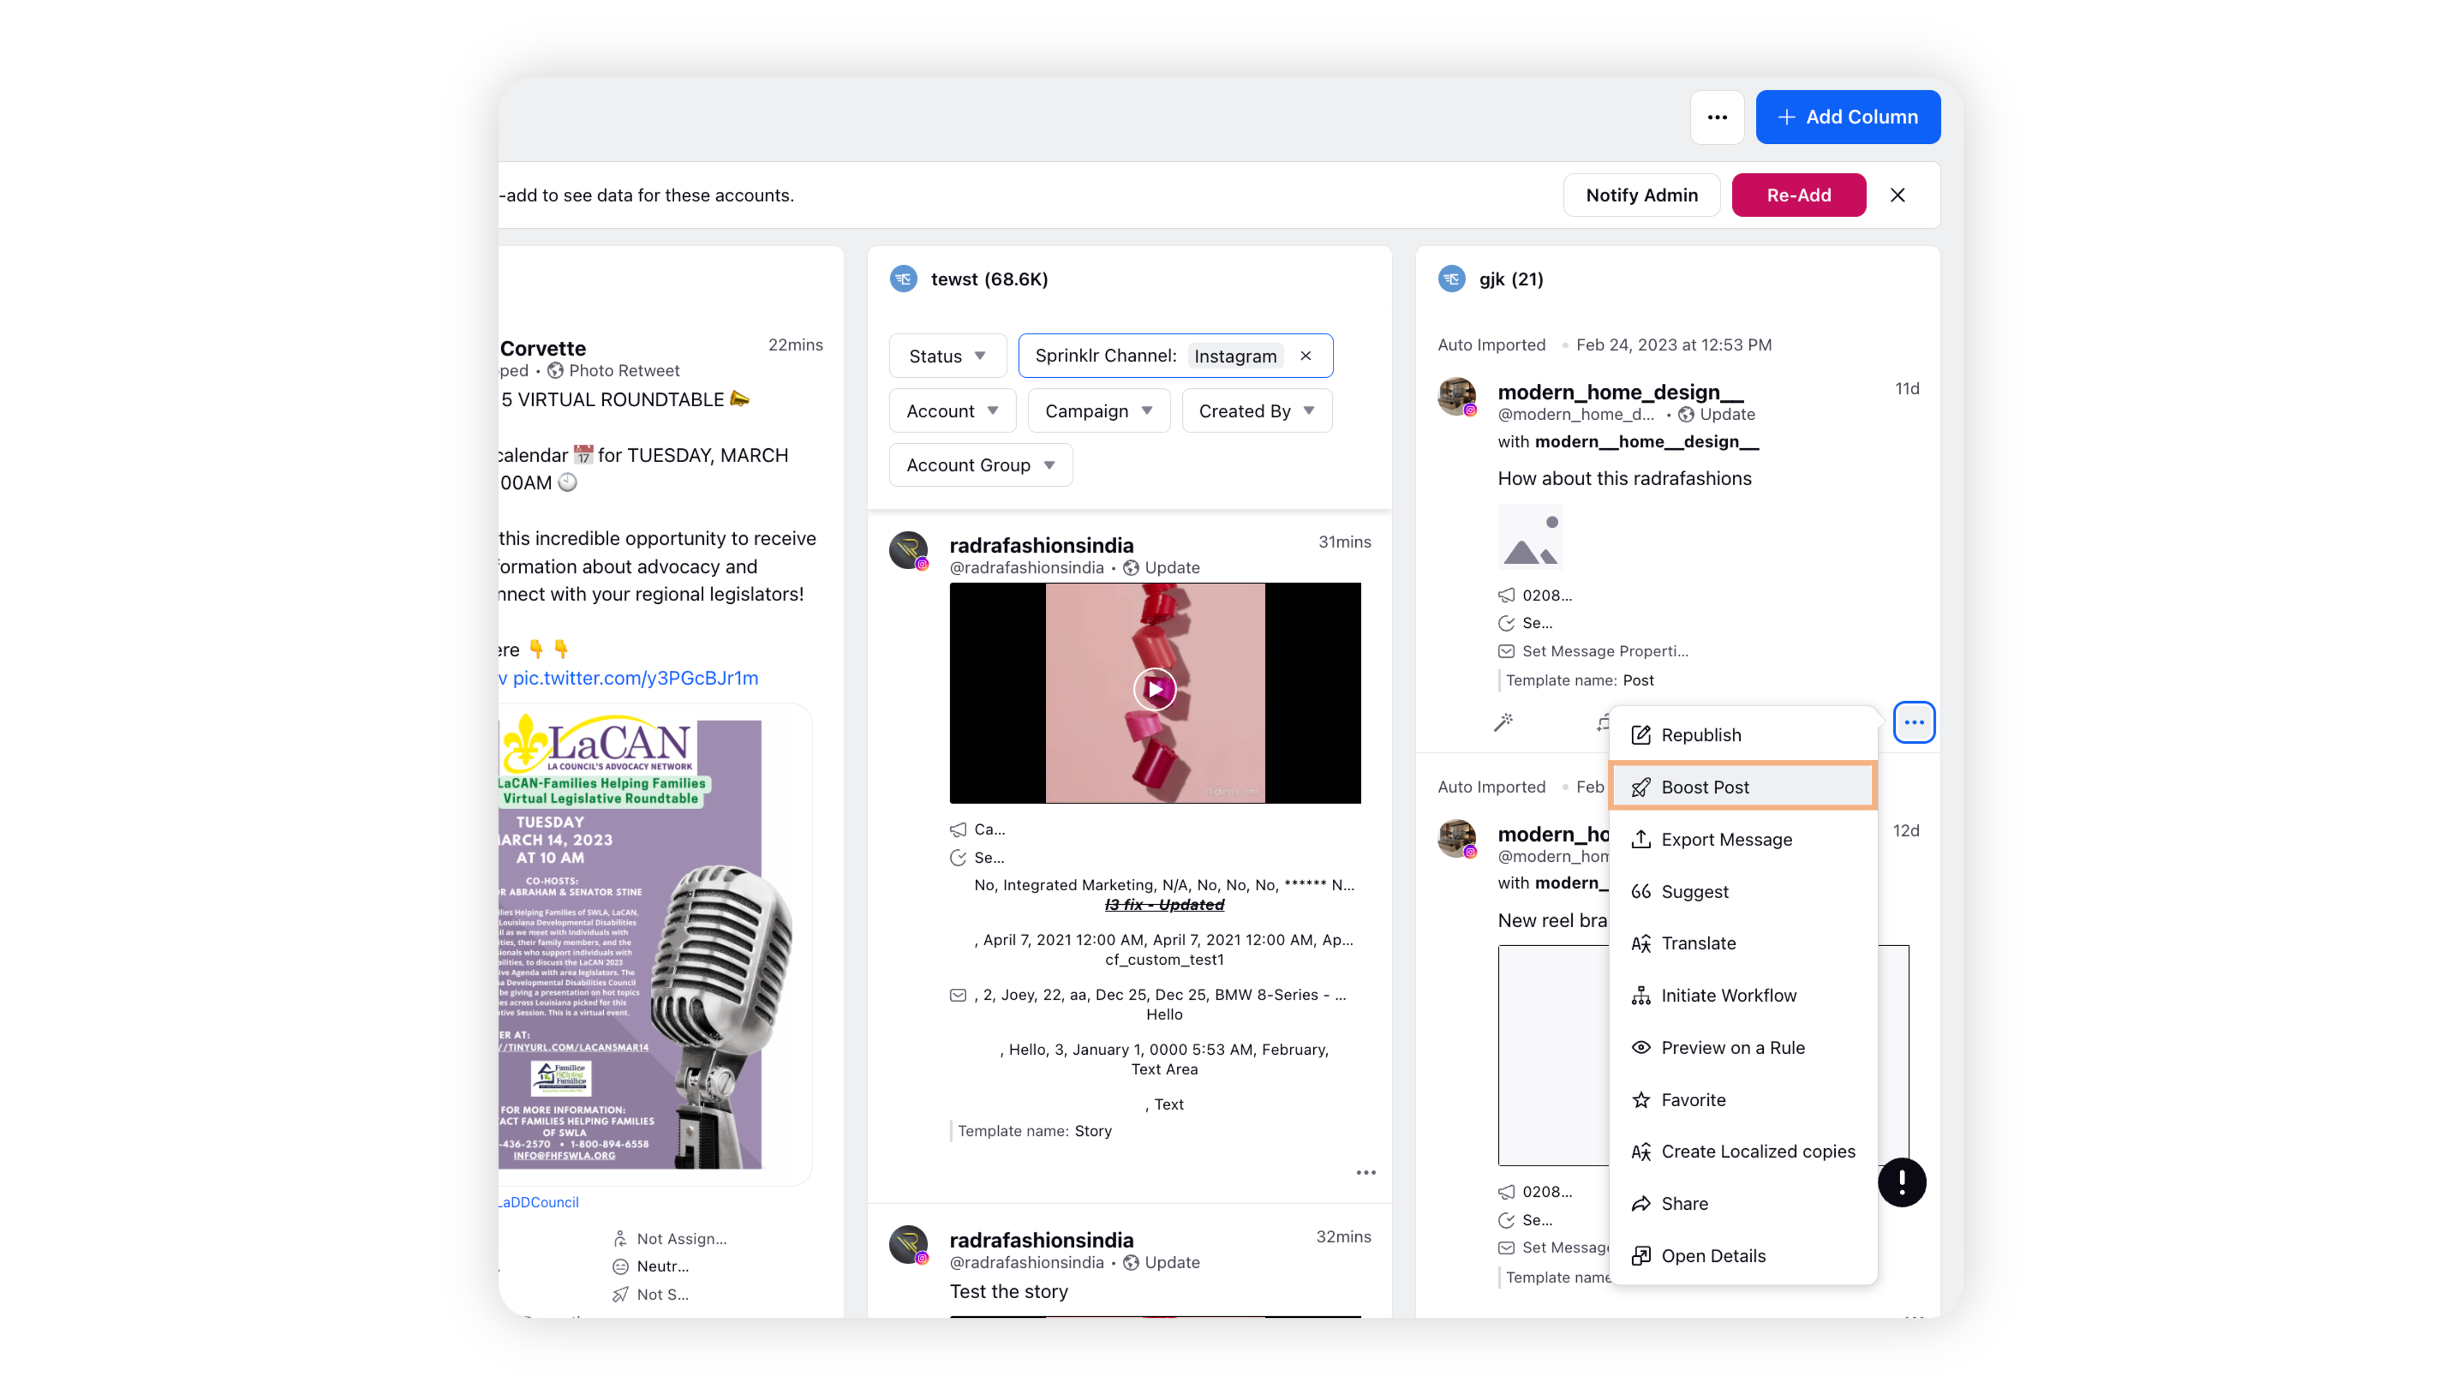Choose Preview on a Rule
The height and width of the screenshot is (1395, 2462).
[1742, 1047]
